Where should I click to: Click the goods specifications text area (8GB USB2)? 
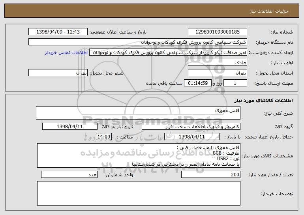[139, 155]
